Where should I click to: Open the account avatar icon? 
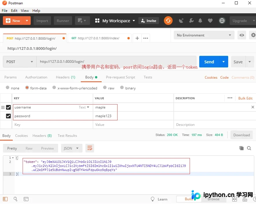click(x=222, y=21)
